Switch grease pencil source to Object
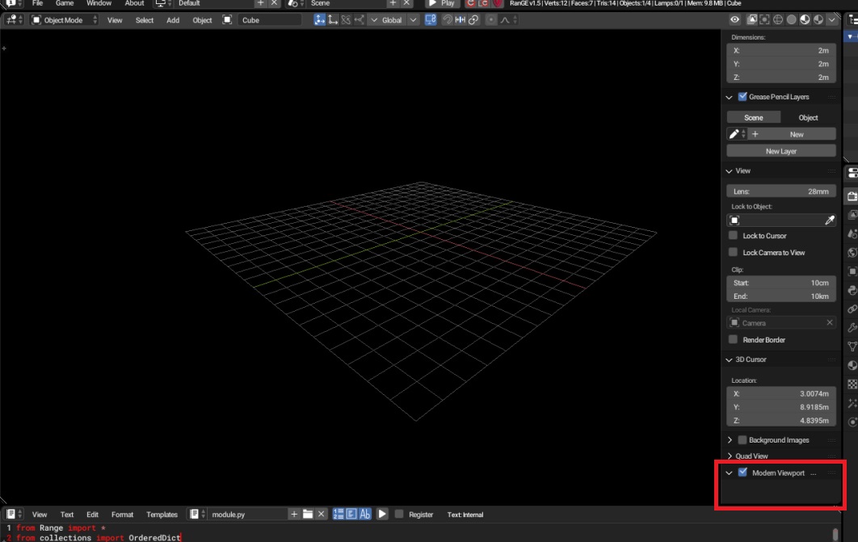 tap(808, 118)
